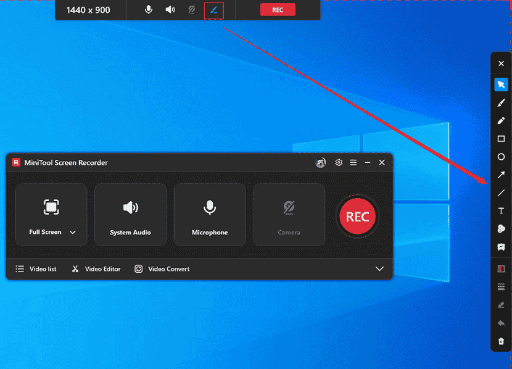This screenshot has width=512, height=369.
Task: Expand the bottom panel chevron
Action: click(x=379, y=268)
